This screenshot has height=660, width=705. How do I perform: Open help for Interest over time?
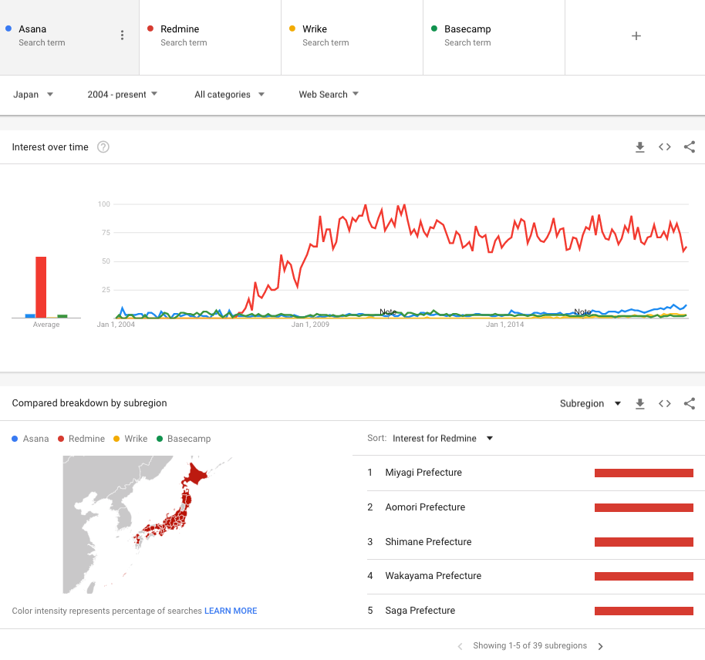pyautogui.click(x=103, y=147)
